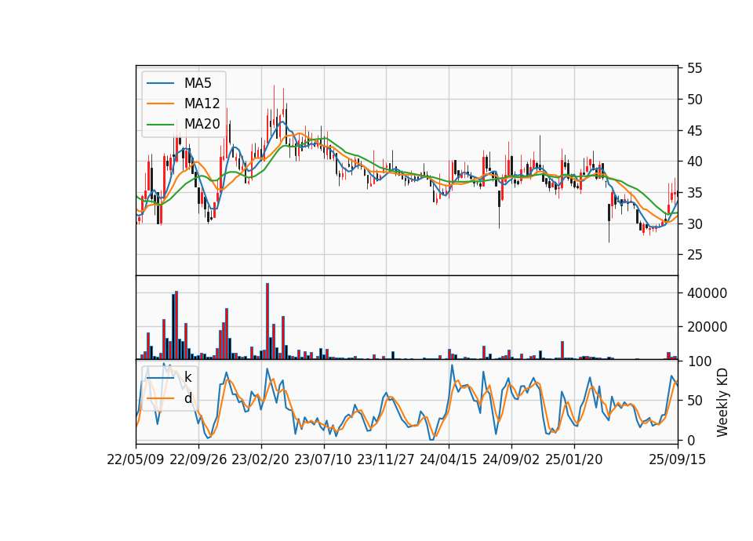This screenshot has width=753, height=541.
Task: Click the blue MA5 legend line sample
Action: (160, 83)
